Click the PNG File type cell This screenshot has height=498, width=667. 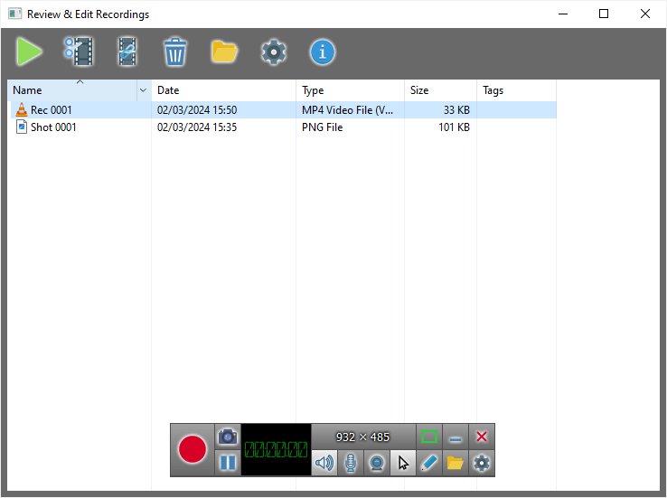click(x=322, y=127)
